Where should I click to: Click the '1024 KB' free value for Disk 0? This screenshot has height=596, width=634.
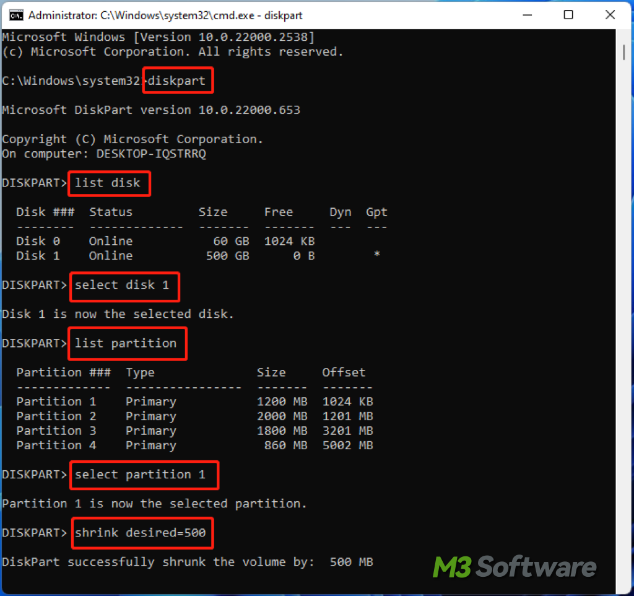(x=289, y=241)
